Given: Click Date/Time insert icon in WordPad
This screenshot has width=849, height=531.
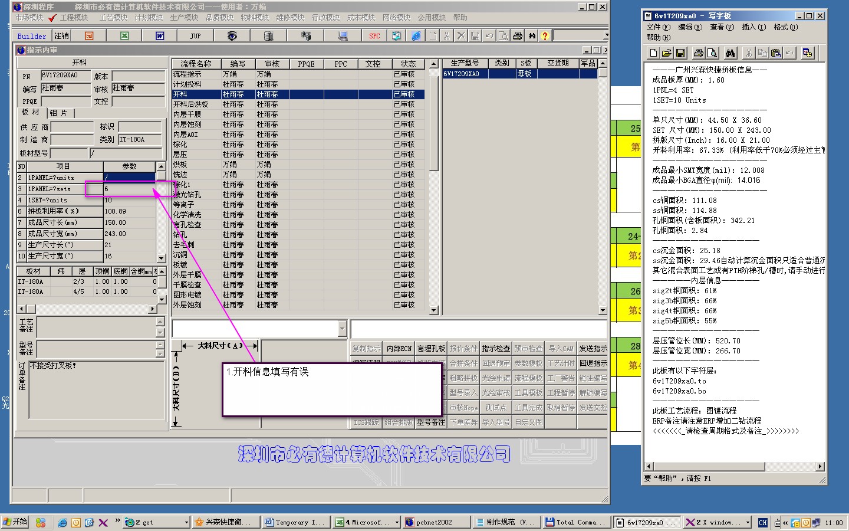Looking at the screenshot, I should click(x=808, y=53).
